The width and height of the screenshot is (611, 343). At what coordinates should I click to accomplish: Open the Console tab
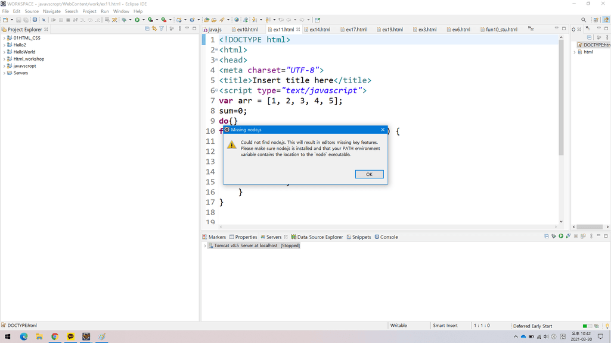[386, 237]
